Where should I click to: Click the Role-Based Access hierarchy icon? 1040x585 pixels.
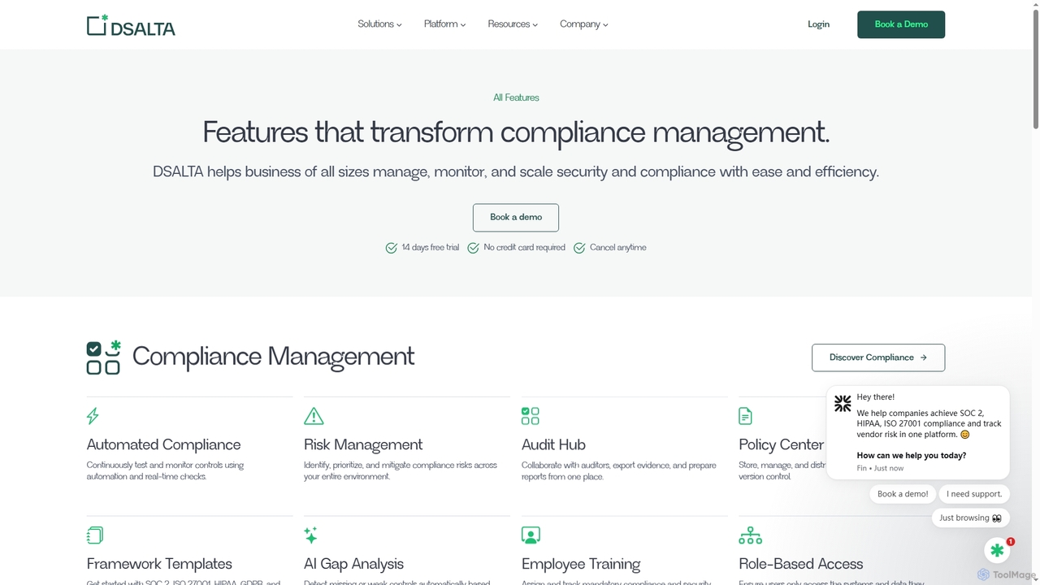pyautogui.click(x=750, y=535)
